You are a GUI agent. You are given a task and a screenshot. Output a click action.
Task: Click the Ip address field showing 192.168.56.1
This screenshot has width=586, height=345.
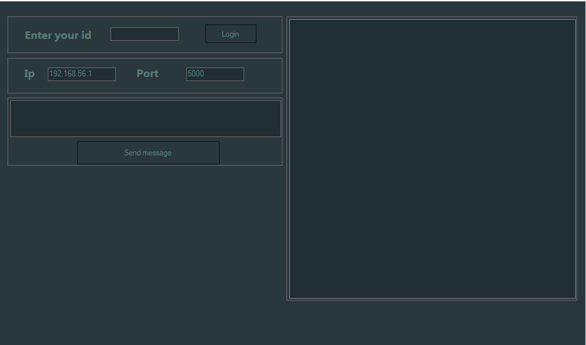click(82, 74)
